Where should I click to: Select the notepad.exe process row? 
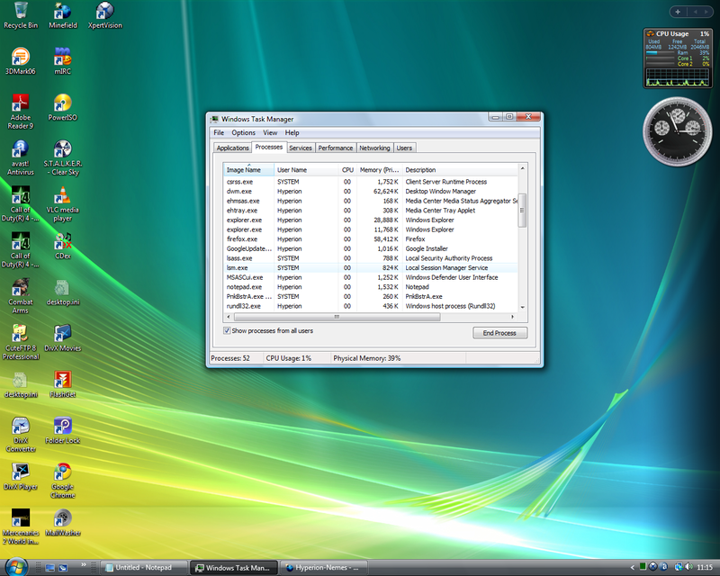pyautogui.click(x=371, y=287)
